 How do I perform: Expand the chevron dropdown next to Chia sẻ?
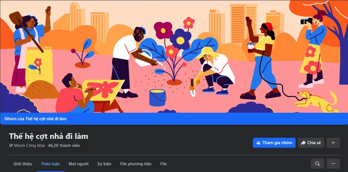point(333,143)
